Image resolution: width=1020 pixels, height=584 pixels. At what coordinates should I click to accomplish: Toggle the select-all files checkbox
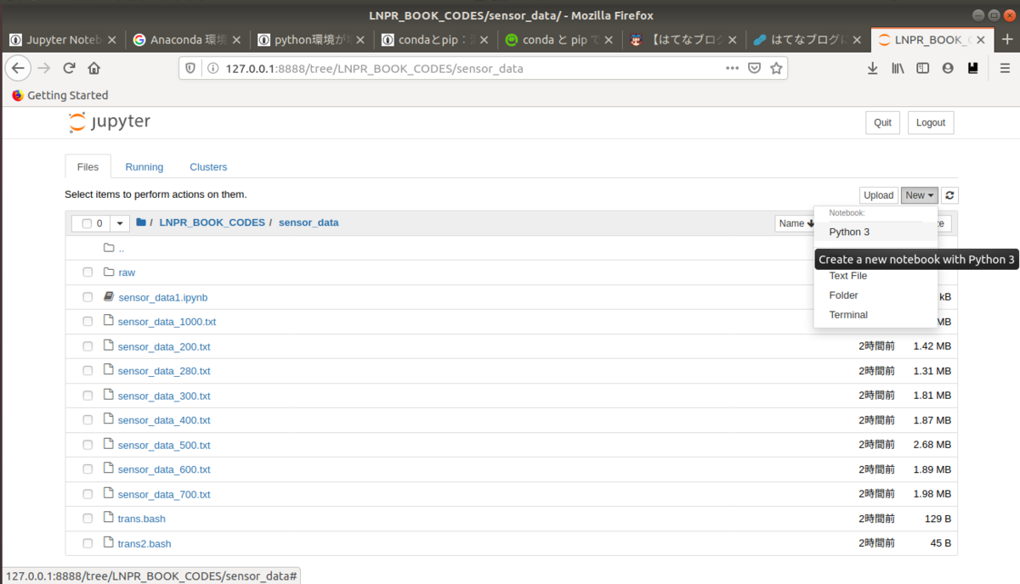click(88, 222)
